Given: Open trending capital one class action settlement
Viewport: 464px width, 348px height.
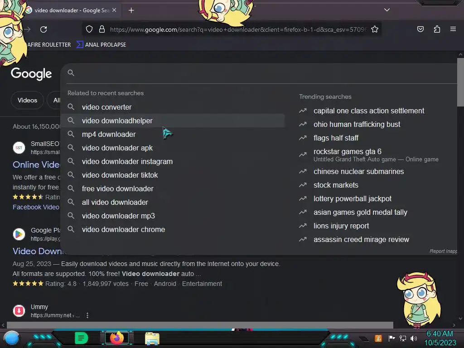Looking at the screenshot, I should [x=369, y=111].
